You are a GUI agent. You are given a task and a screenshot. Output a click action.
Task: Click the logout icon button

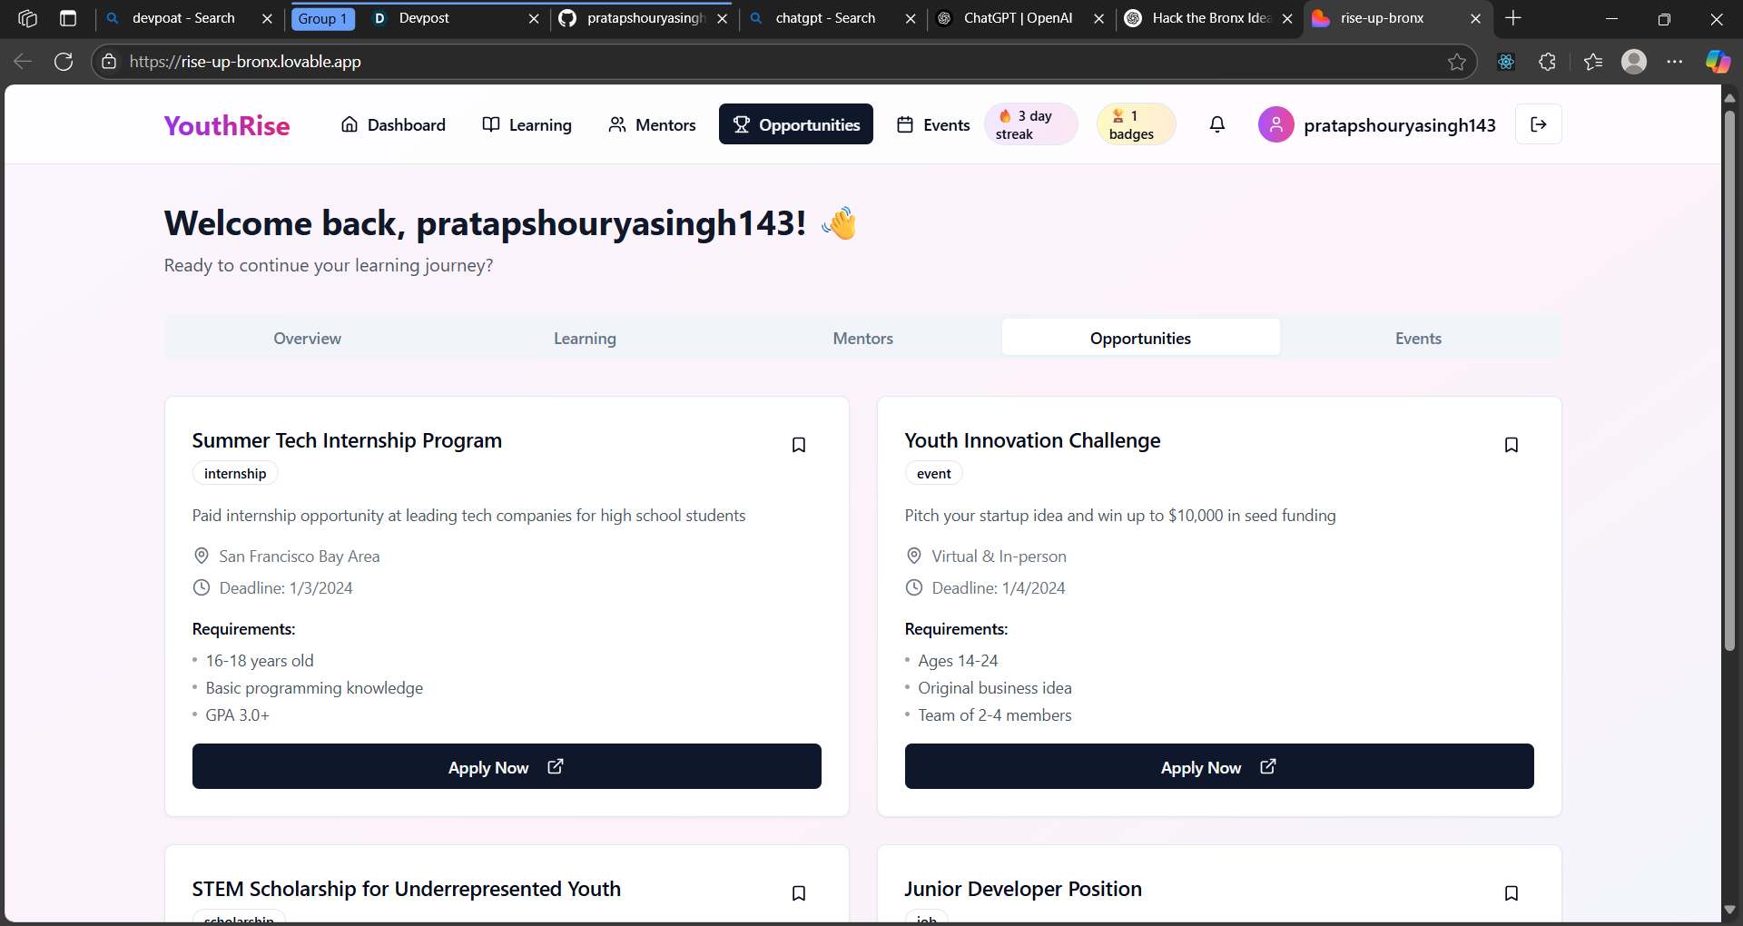(x=1539, y=124)
